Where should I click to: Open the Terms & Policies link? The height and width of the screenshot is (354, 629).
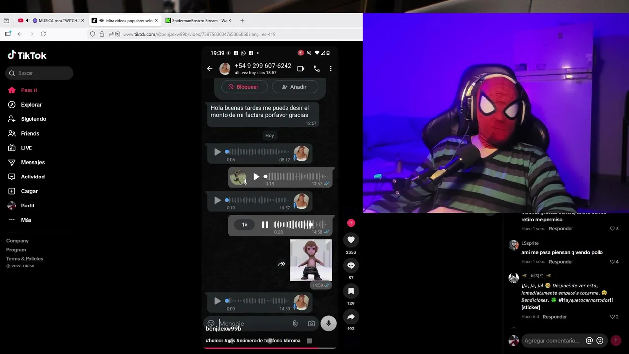point(25,259)
